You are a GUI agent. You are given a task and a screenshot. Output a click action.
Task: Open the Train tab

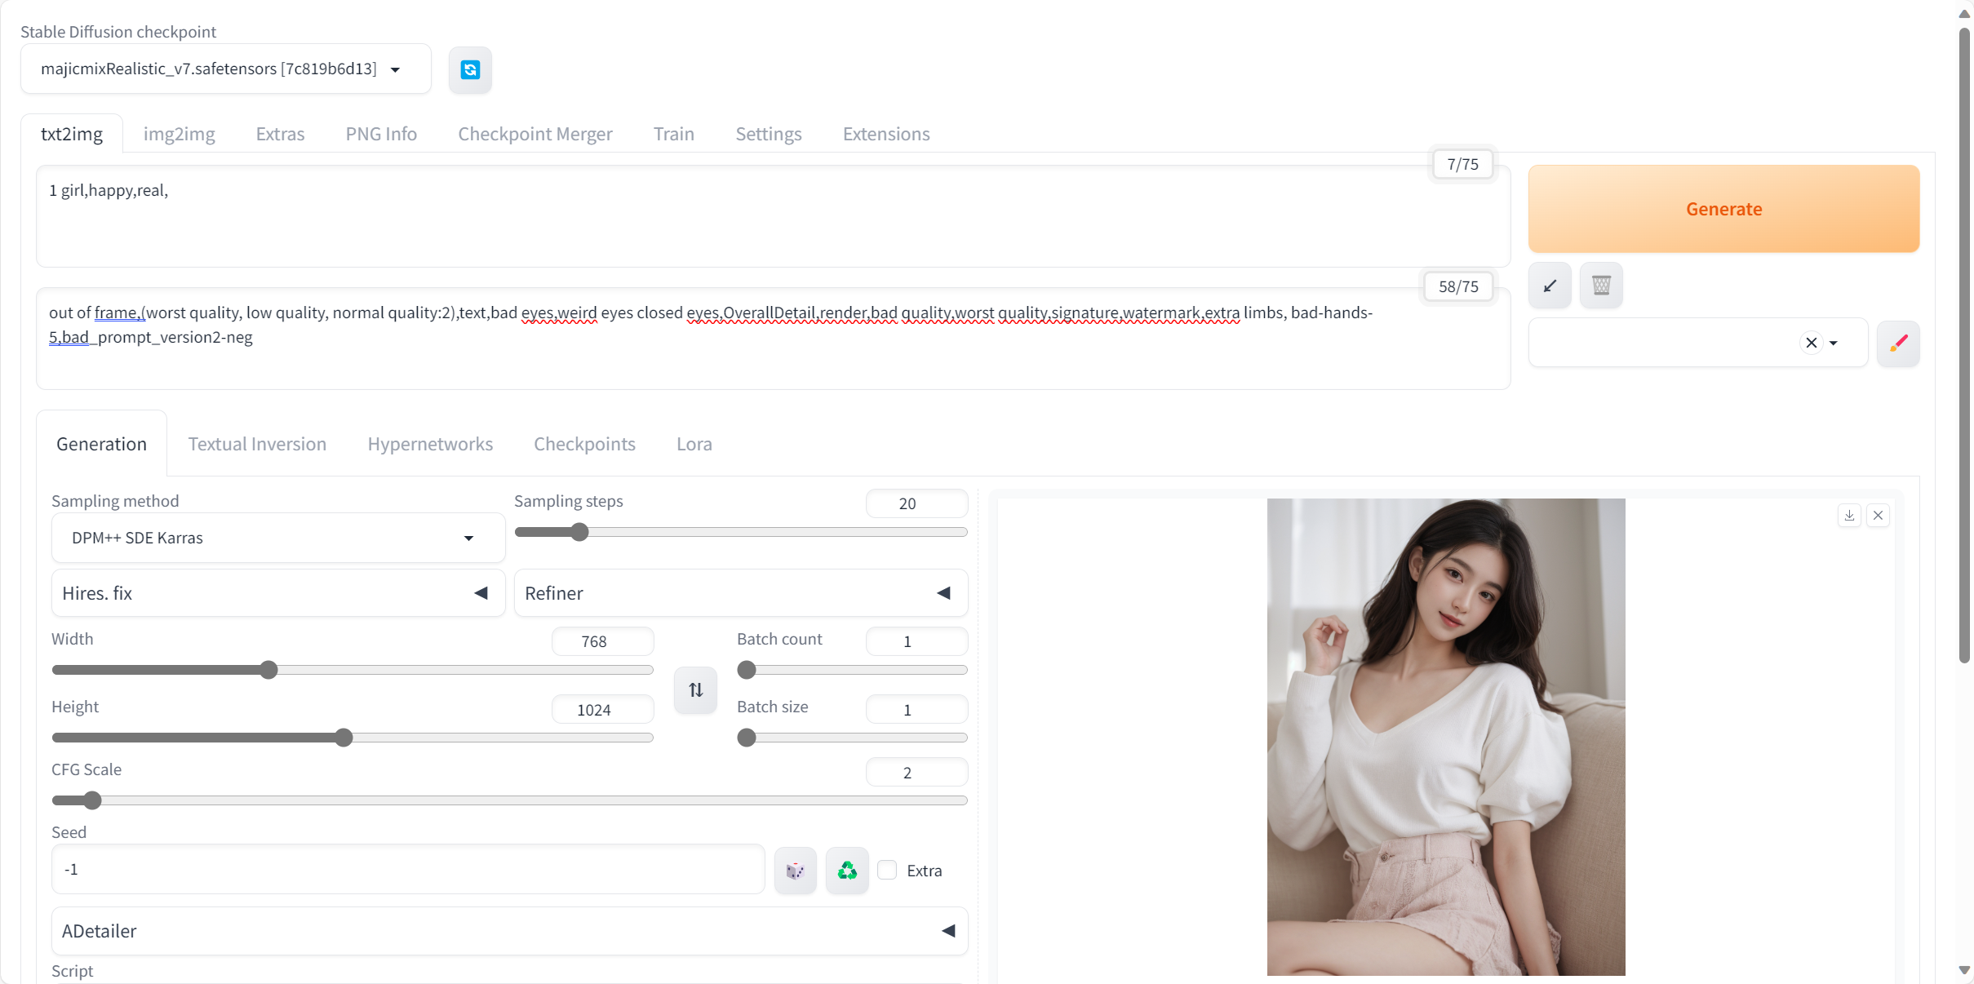(674, 134)
